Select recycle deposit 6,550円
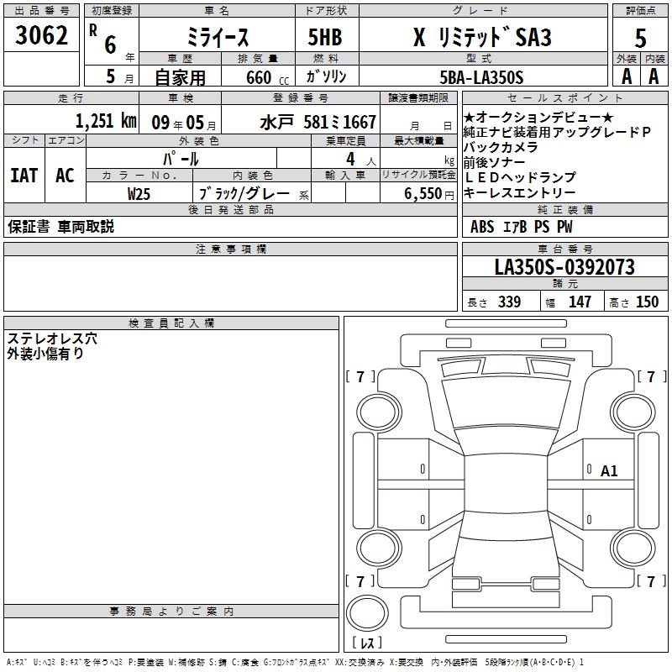 [429, 194]
